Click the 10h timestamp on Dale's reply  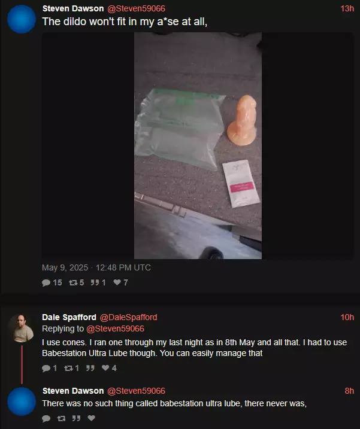point(347,317)
